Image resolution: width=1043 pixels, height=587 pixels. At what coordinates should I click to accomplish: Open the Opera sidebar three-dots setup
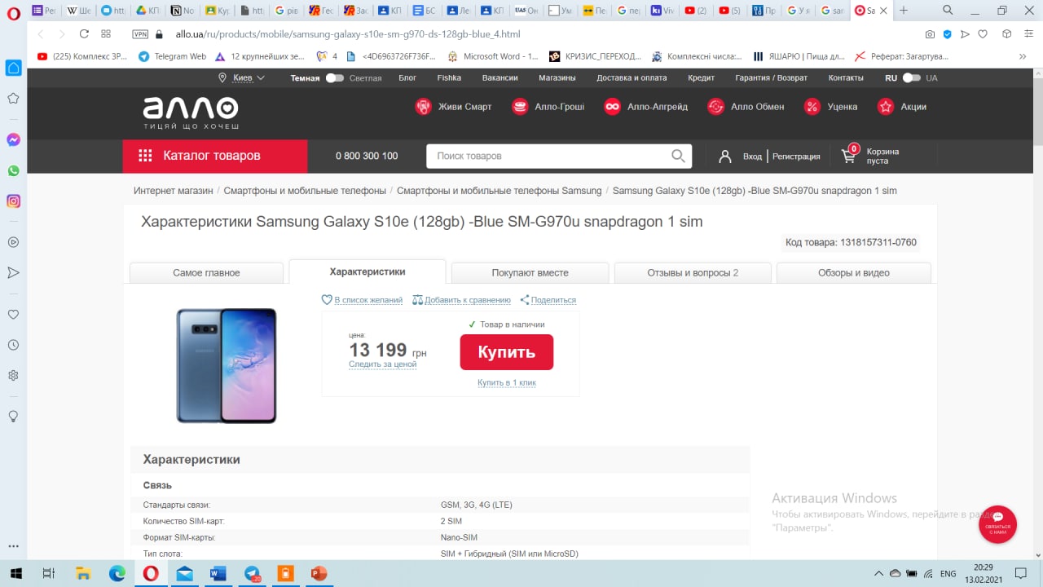pos(13,547)
